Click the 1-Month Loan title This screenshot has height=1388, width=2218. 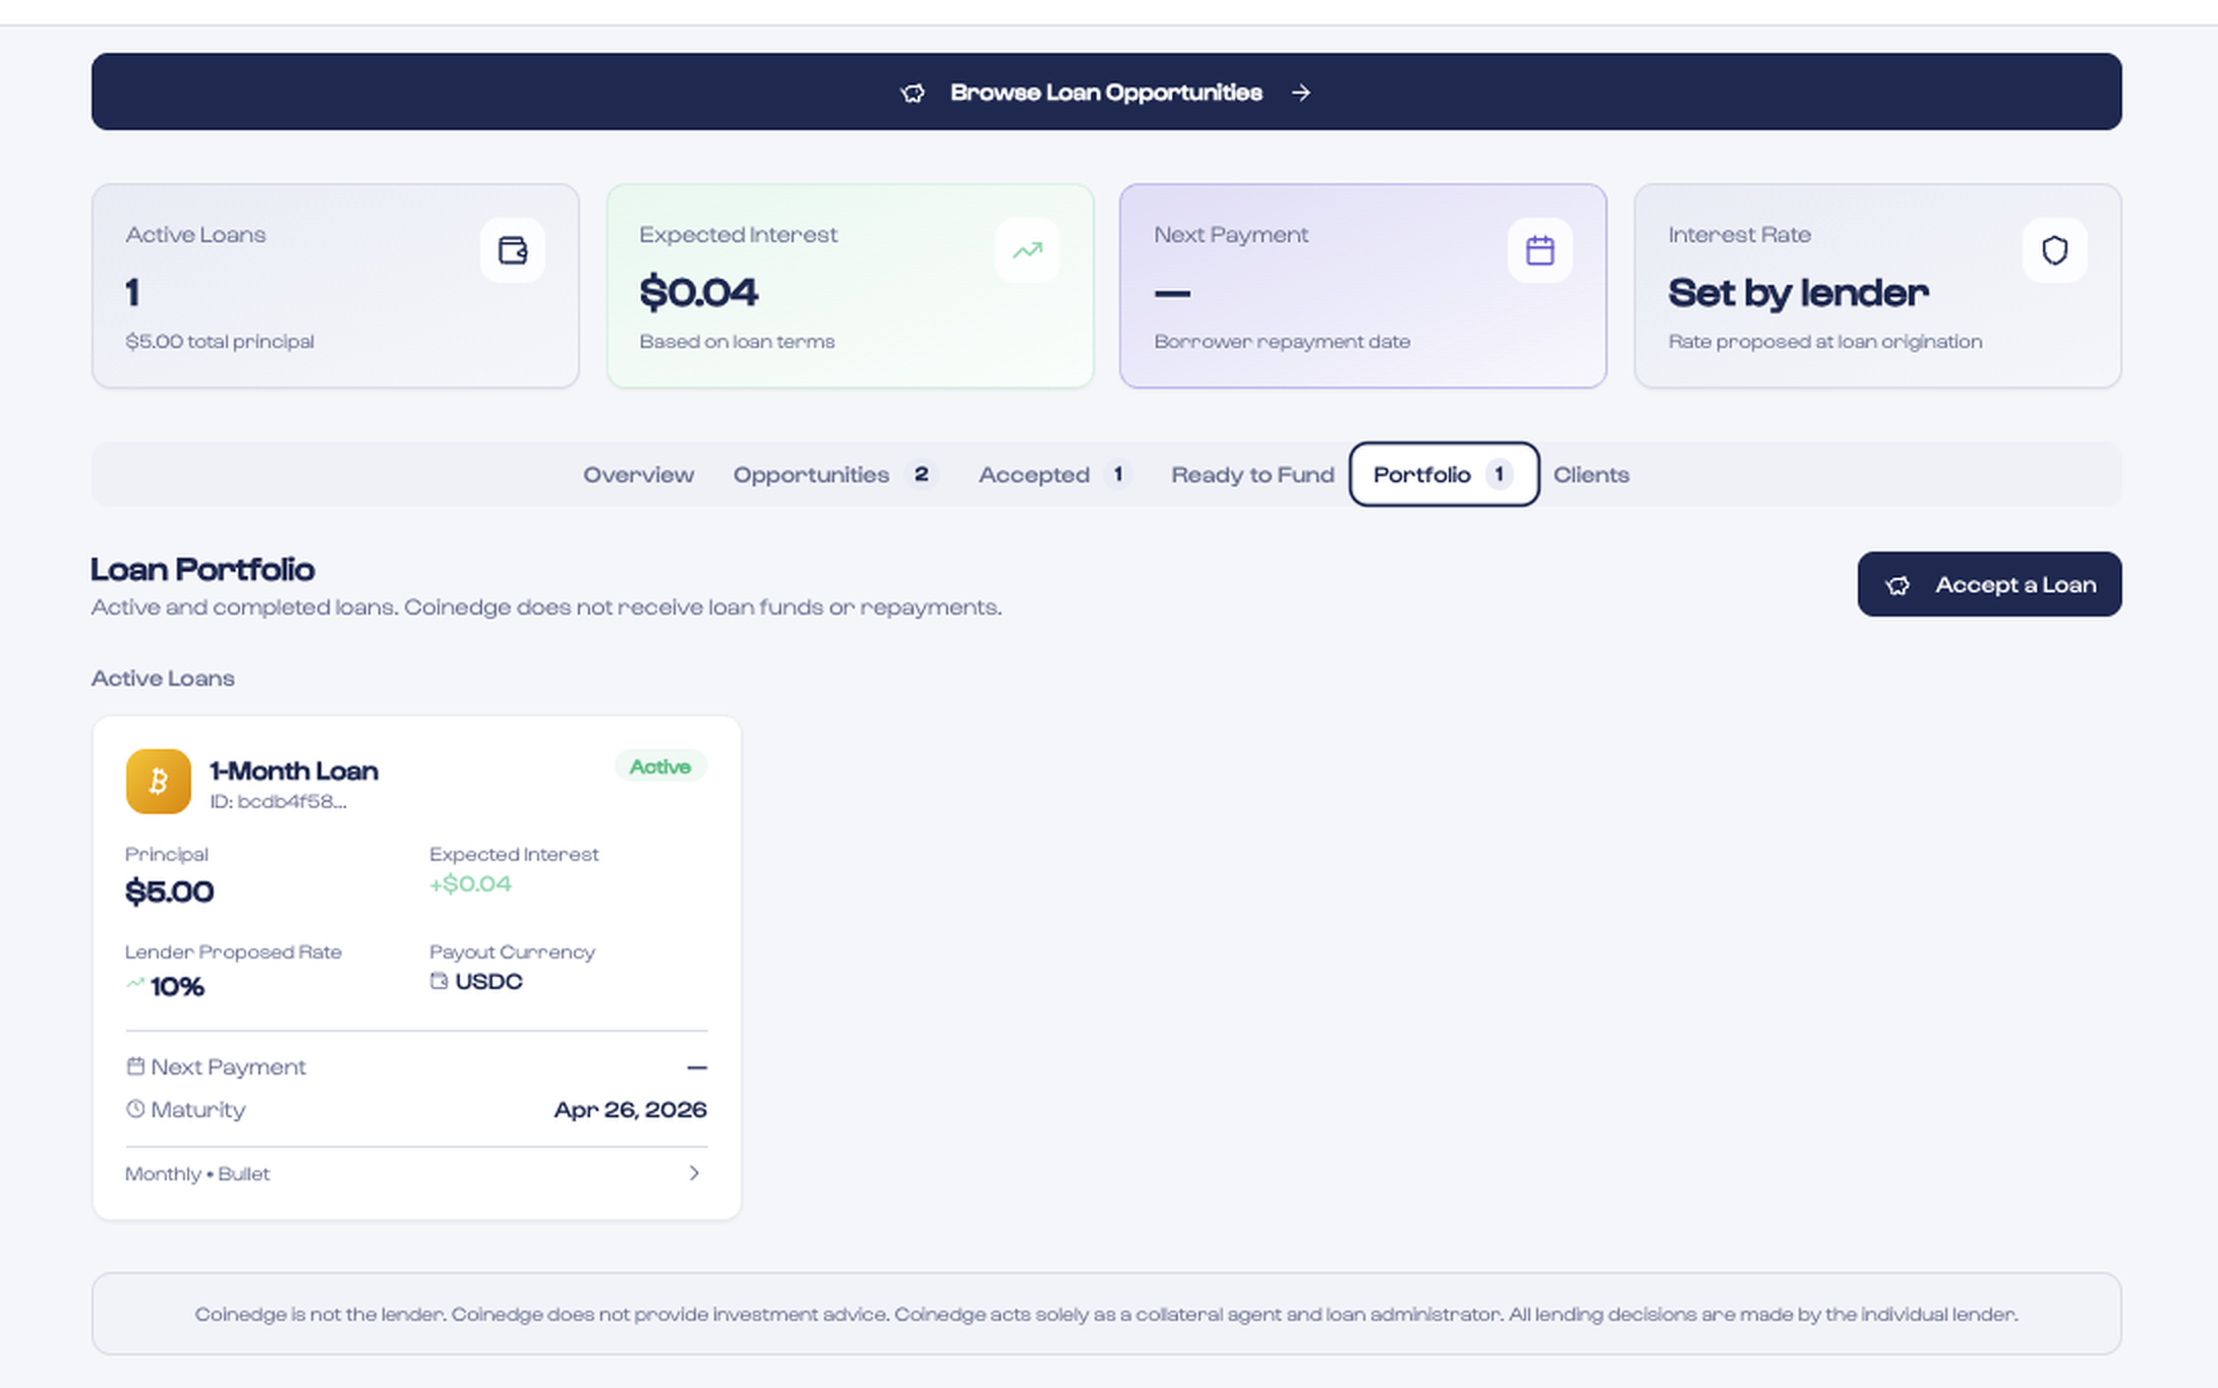point(294,770)
